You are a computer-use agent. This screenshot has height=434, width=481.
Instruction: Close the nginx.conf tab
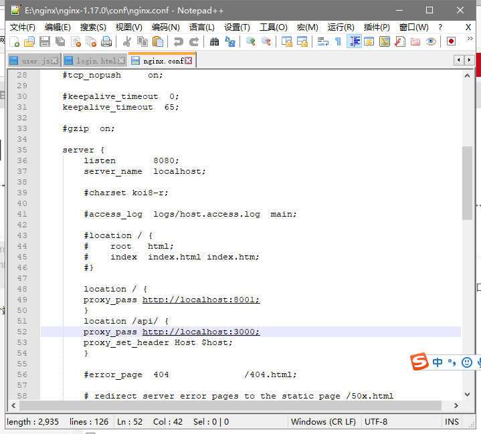[x=189, y=61]
